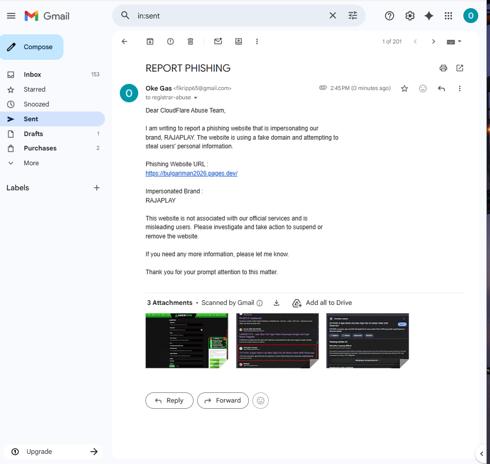Open the Drafts folder
Image resolution: width=490 pixels, height=464 pixels.
click(x=53, y=134)
